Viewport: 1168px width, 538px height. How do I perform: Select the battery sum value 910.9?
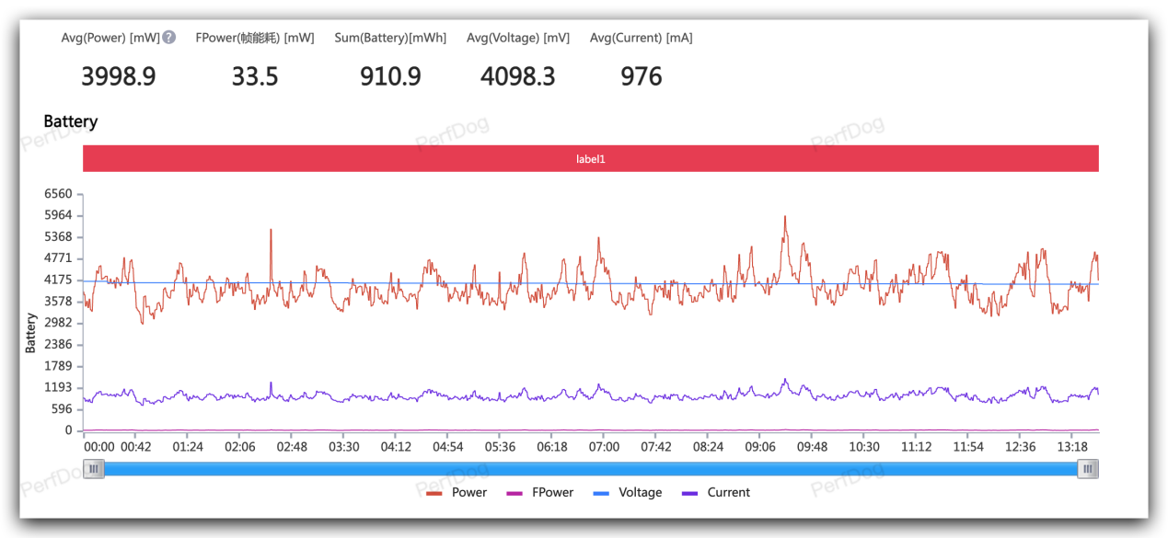tap(390, 76)
